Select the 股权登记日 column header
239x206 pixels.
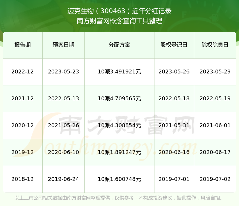[174, 45]
